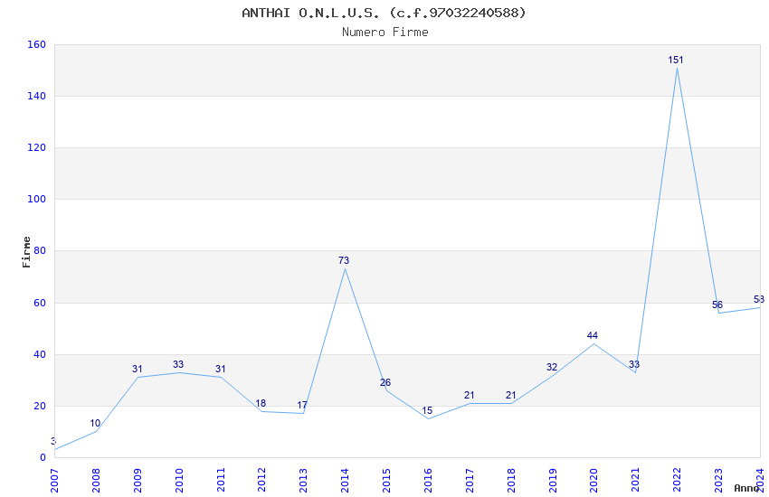The height and width of the screenshot is (497, 769).
Task: Click the data label 15 for 2016
Action: pos(427,411)
